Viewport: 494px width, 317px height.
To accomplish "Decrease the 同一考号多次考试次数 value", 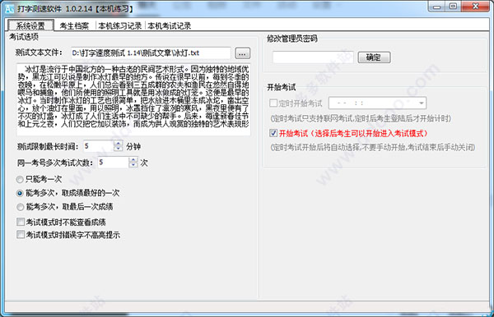I will pos(133,164).
